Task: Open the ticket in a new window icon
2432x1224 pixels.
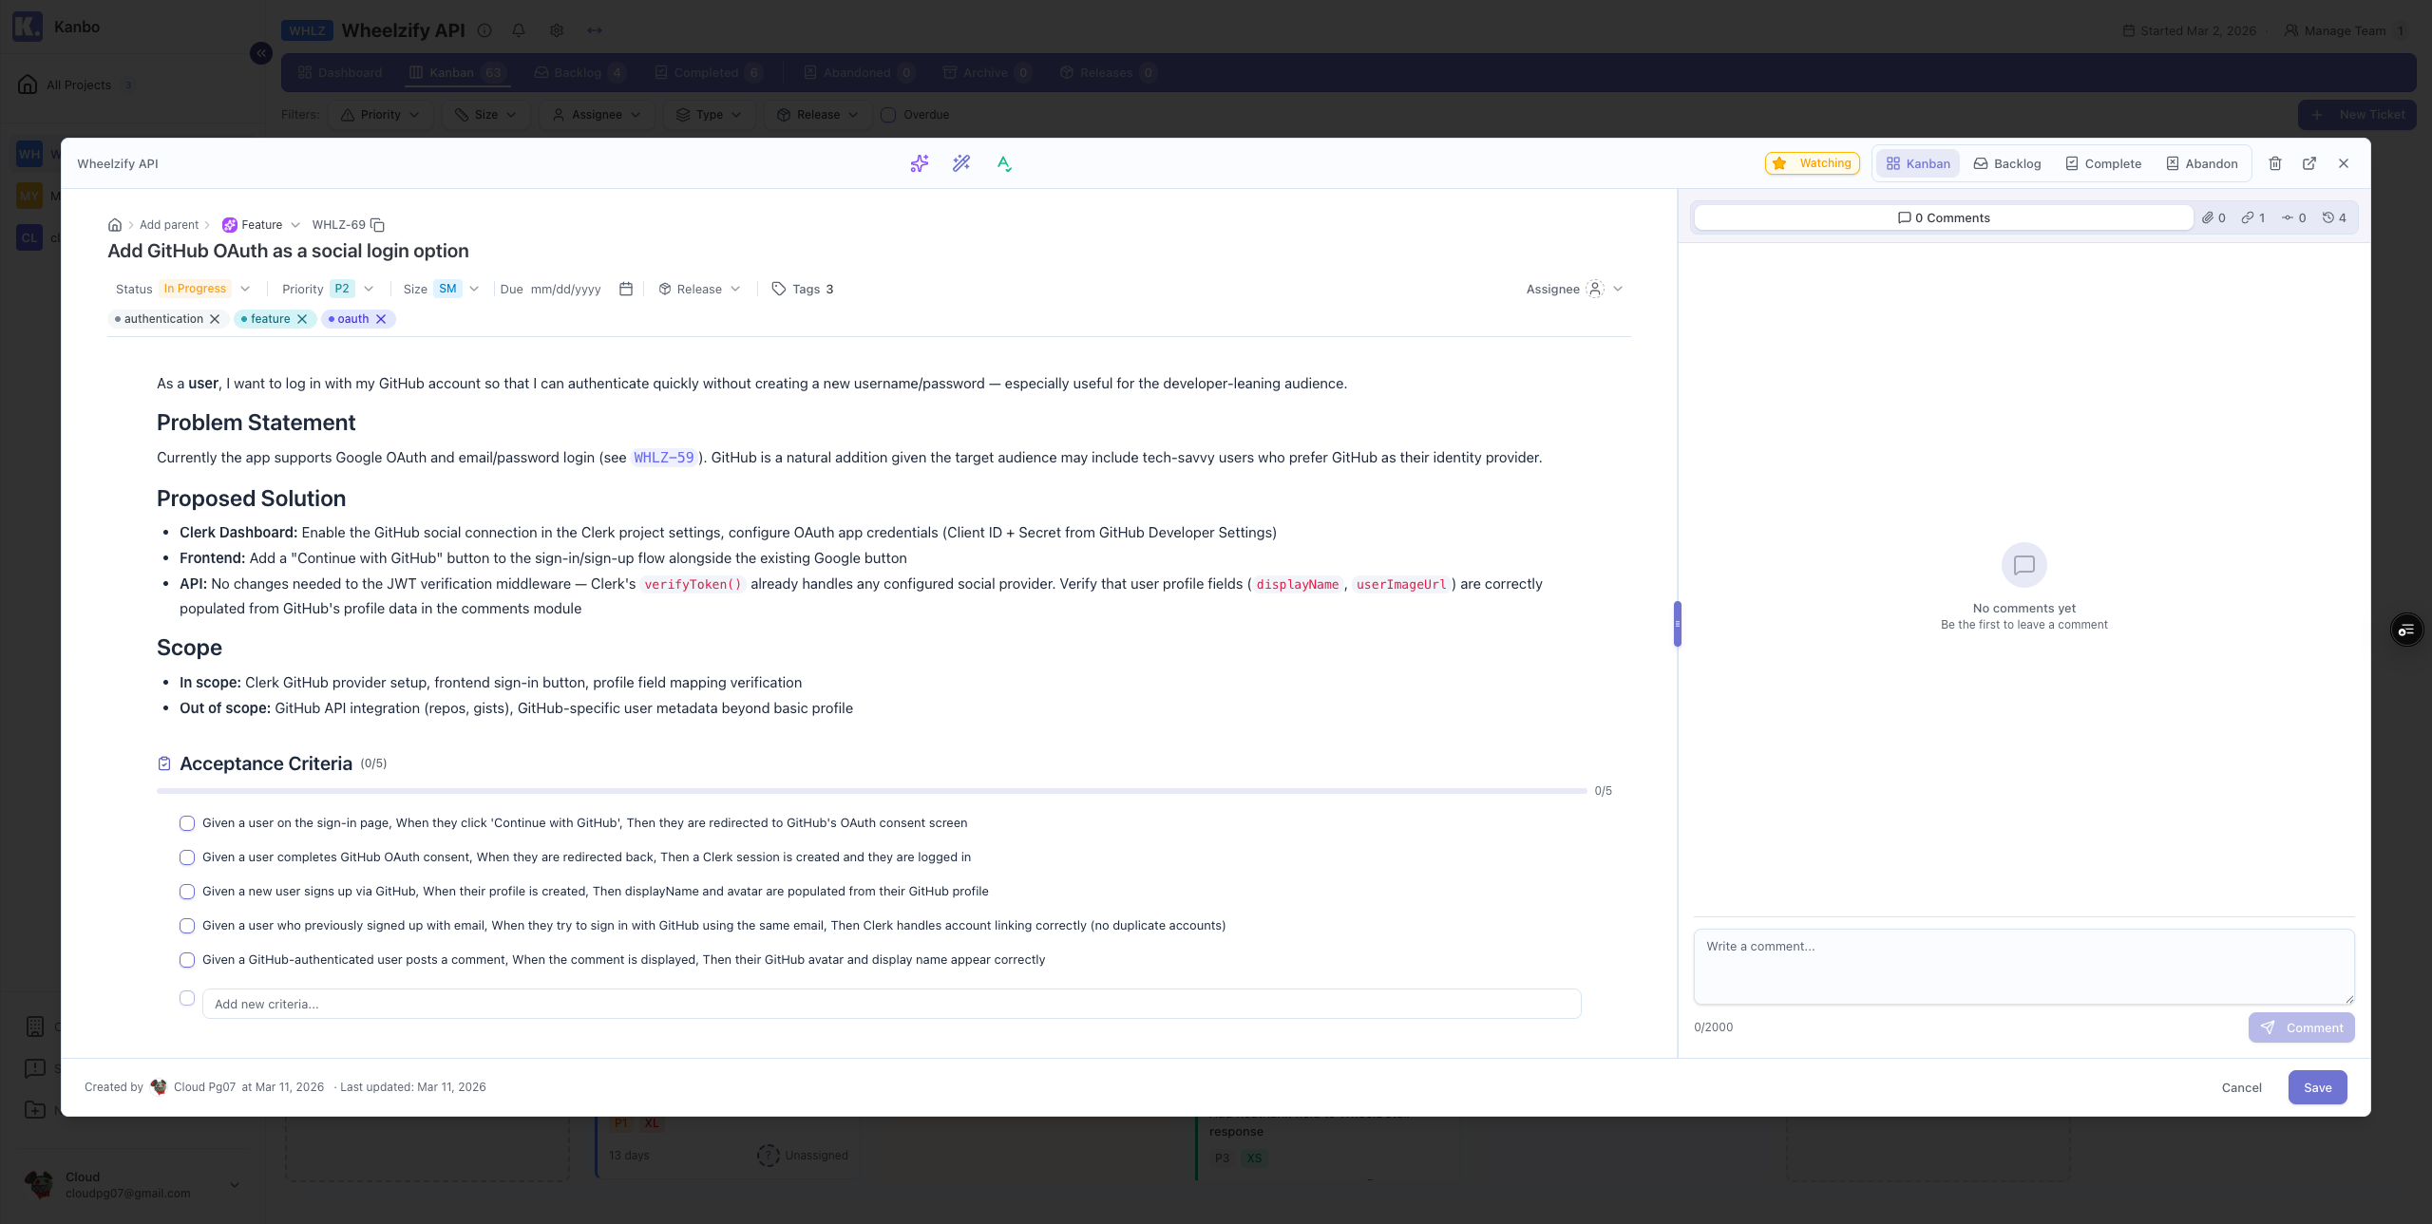Action: click(x=2308, y=163)
